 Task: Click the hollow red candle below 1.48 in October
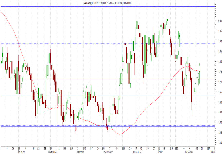pos(76,128)
